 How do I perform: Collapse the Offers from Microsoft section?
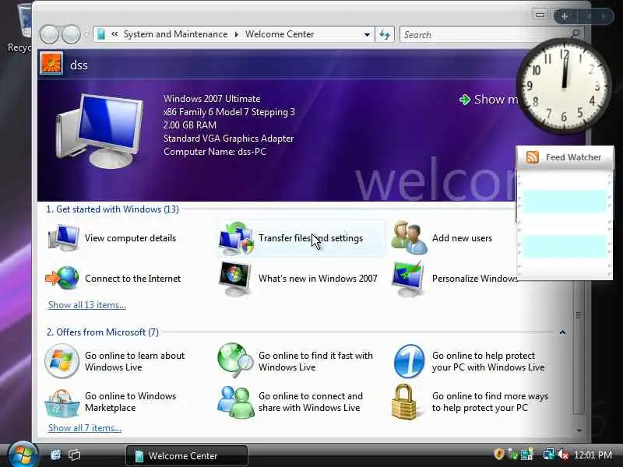562,332
